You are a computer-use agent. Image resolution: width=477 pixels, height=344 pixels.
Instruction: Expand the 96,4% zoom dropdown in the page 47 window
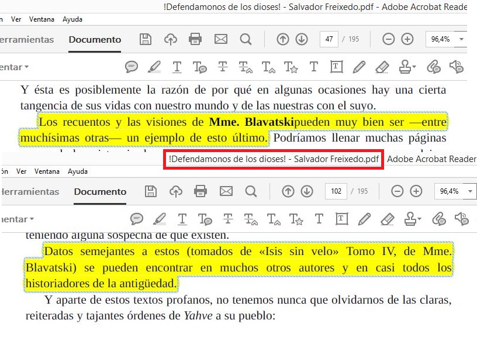coord(462,39)
